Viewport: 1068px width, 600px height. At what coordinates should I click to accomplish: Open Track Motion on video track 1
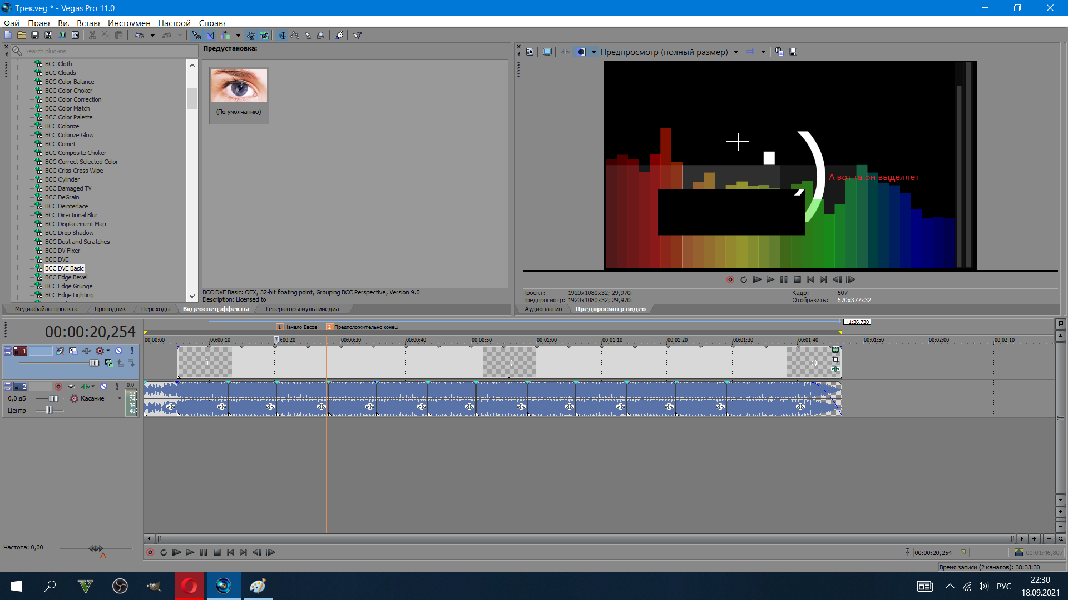tap(73, 351)
